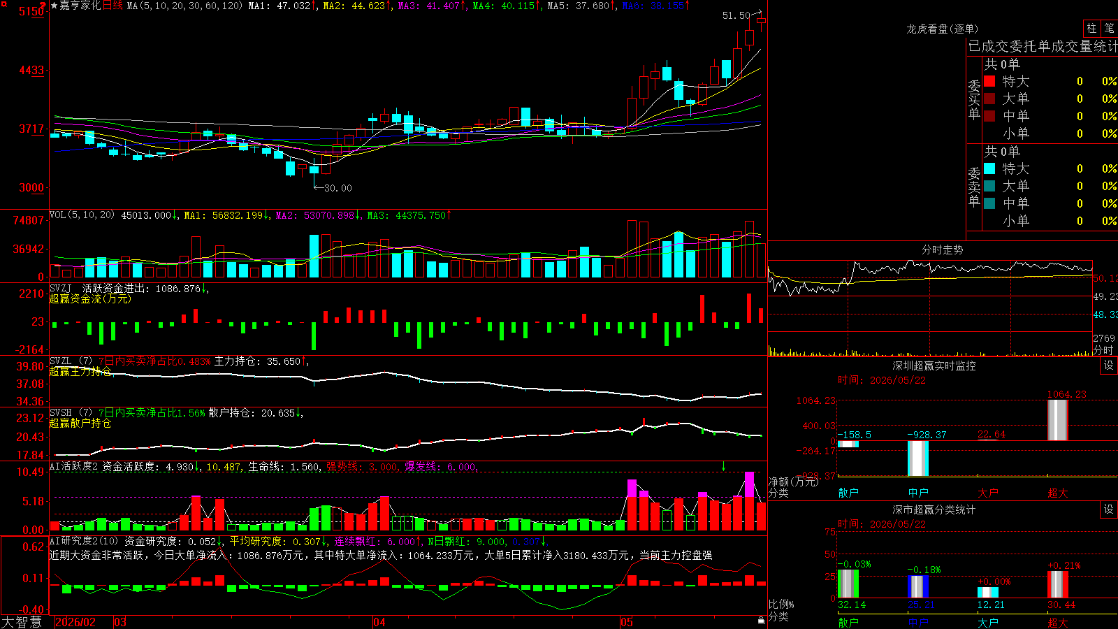Click the 龙虎看盘(逐单) panel title

942,29
